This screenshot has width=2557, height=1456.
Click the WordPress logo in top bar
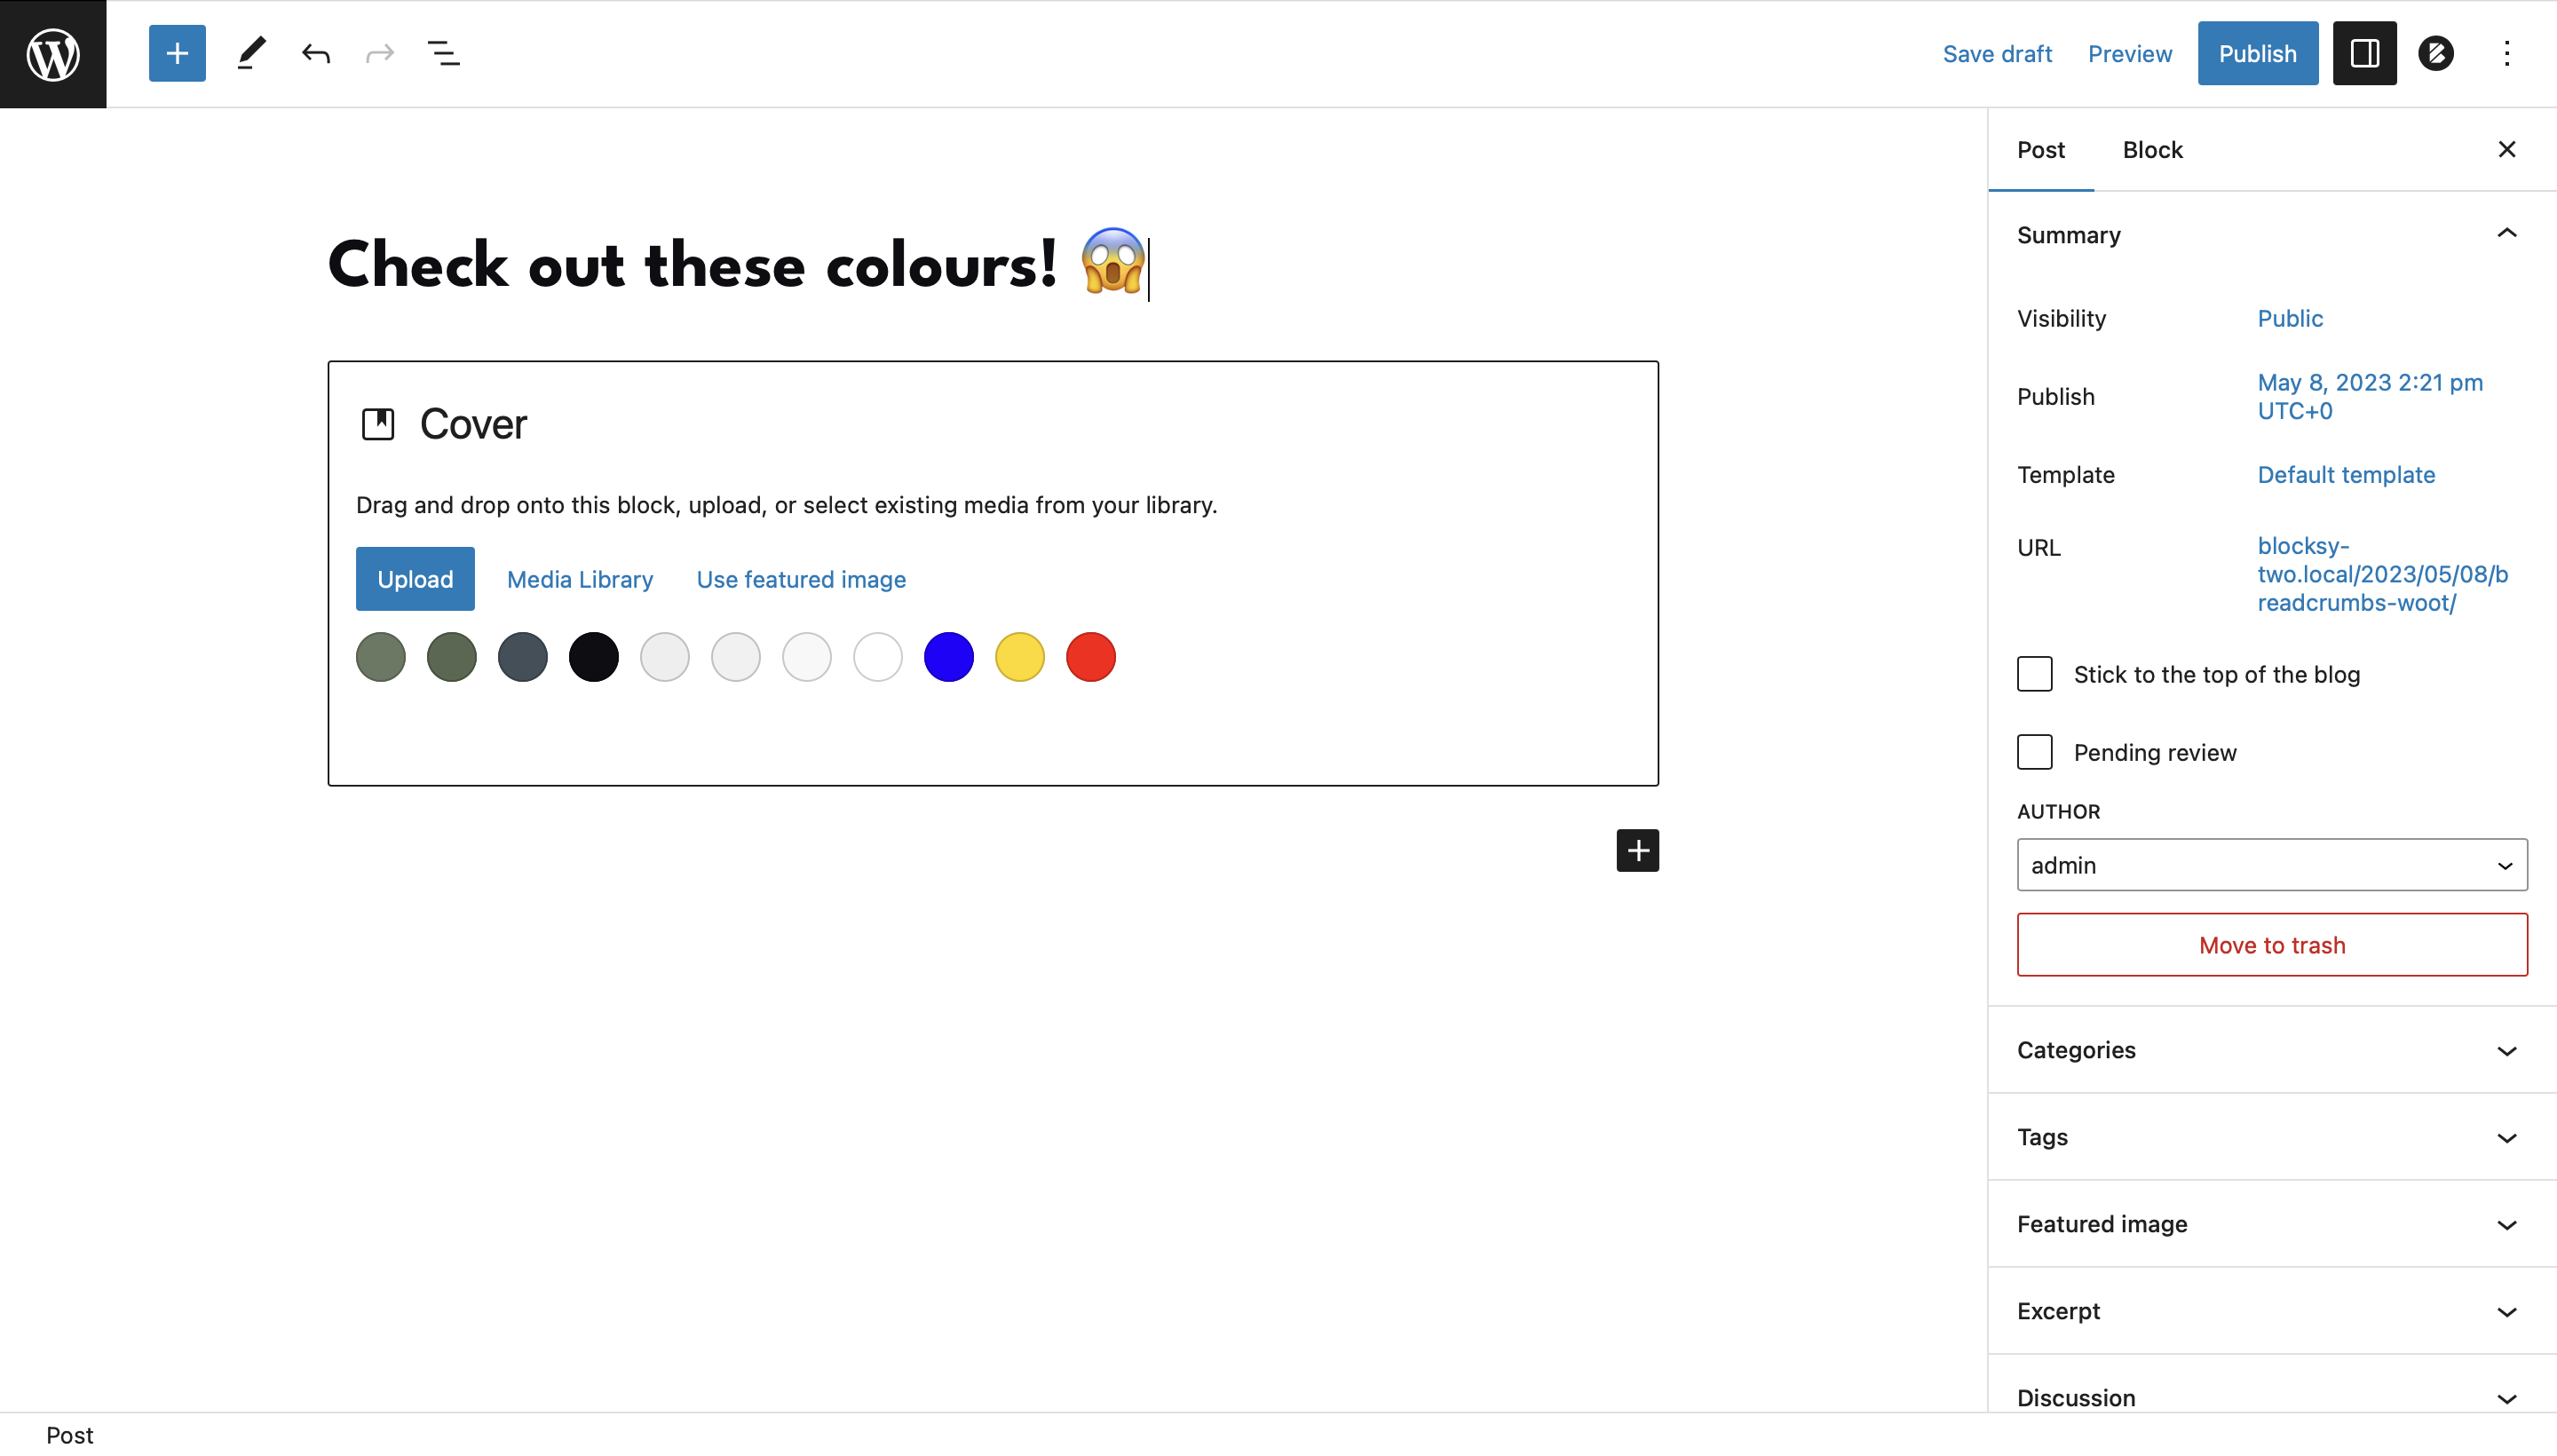[52, 53]
